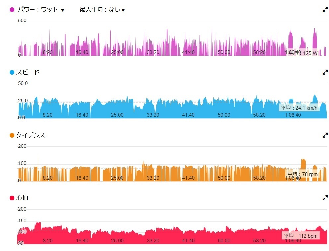Click the 500 axis label on power chart
329x251 pixels.
point(22,21)
